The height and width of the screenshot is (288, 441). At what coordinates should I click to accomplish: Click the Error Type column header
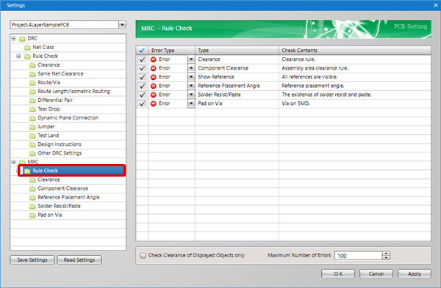point(171,51)
